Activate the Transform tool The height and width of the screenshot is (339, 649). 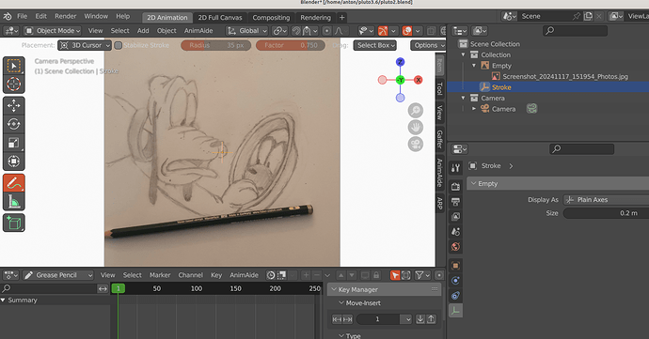(14, 161)
